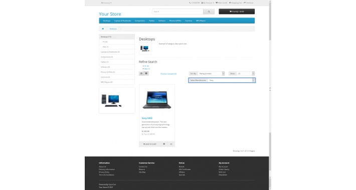The width and height of the screenshot is (356, 190).
Task: Open Shopping Cart link in top bar
Action: [x=236, y=2]
